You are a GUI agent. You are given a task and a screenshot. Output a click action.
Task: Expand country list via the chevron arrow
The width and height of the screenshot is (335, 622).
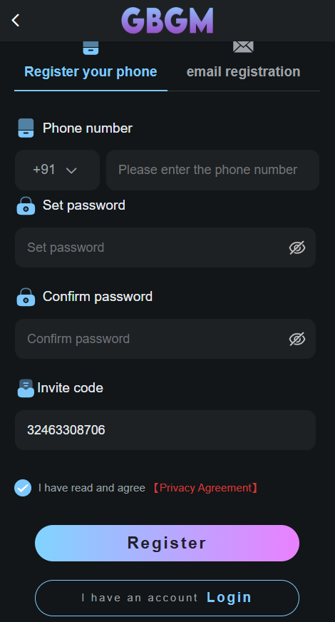71,170
